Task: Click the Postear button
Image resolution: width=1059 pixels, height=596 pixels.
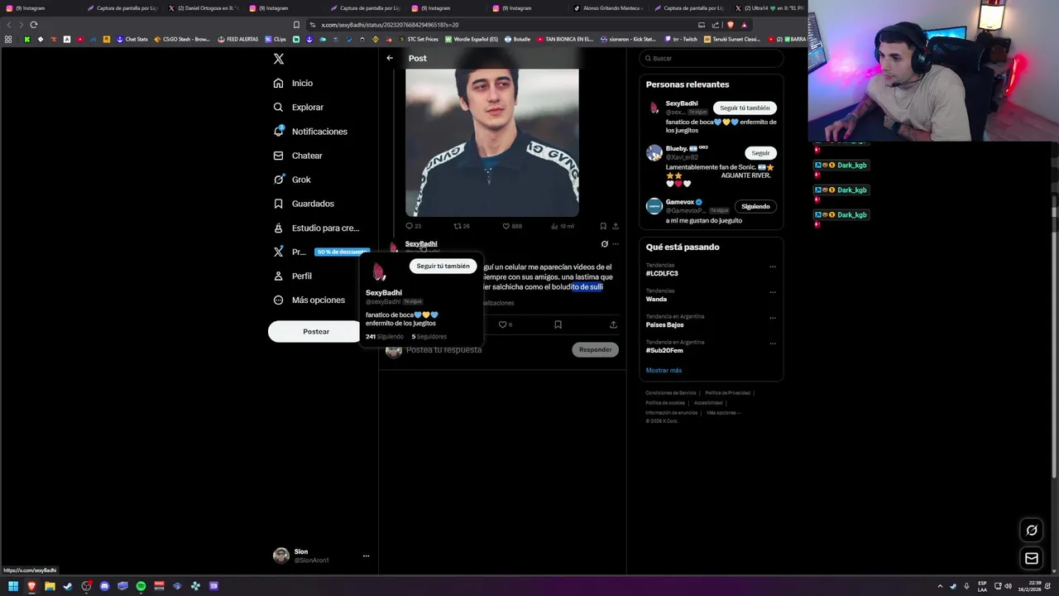Action: (315, 331)
